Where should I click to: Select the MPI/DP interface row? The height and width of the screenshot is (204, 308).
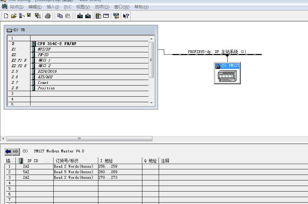78,49
